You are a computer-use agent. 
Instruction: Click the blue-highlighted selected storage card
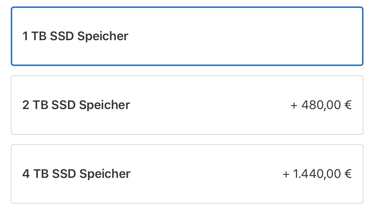click(187, 36)
